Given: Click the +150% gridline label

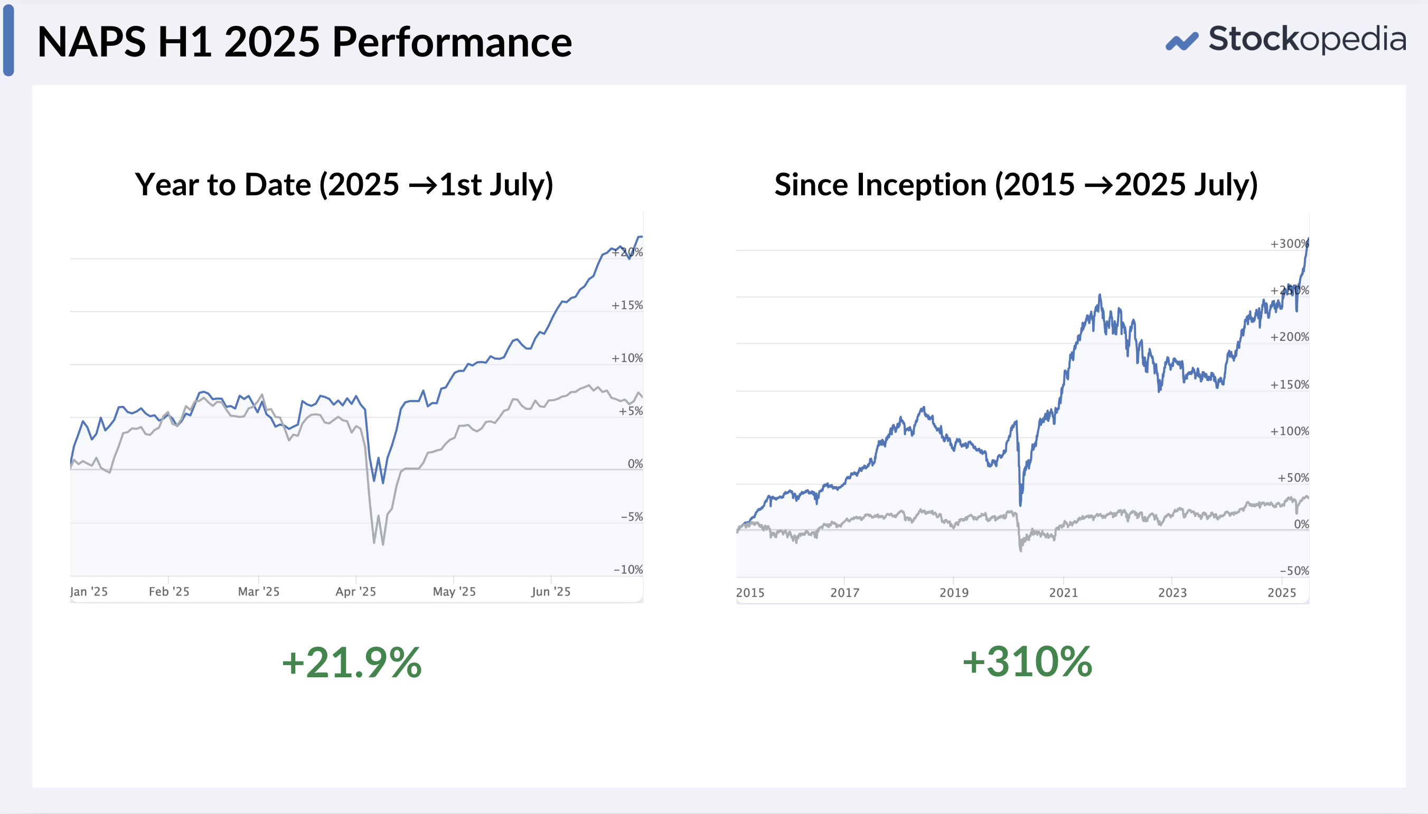Looking at the screenshot, I should pyautogui.click(x=1289, y=385).
